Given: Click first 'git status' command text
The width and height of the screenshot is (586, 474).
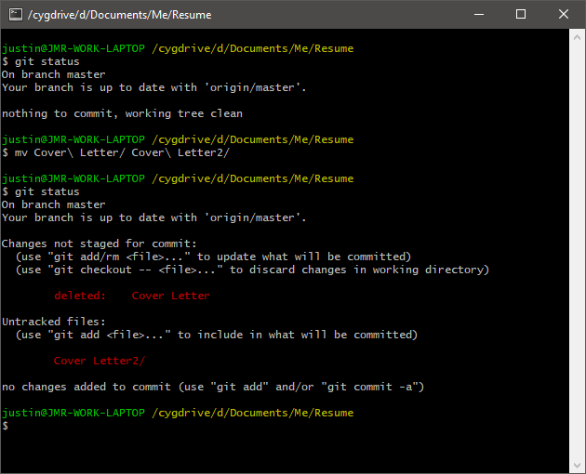Looking at the screenshot, I should (x=47, y=61).
